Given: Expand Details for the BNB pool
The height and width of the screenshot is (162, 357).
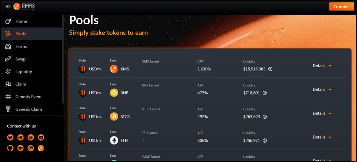Looking at the screenshot, I should [322, 89].
